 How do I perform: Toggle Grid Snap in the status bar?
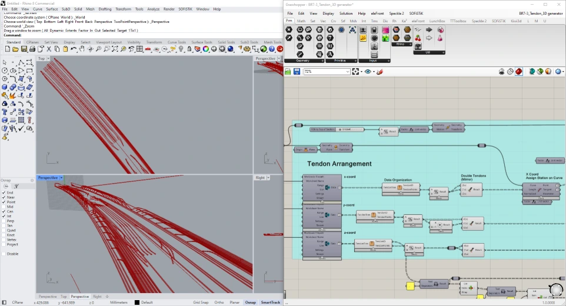[x=201, y=302]
